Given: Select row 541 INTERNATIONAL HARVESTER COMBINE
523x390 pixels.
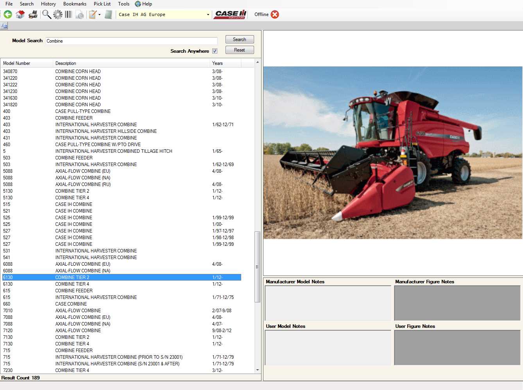Looking at the screenshot, I should pyautogui.click(x=121, y=258).
